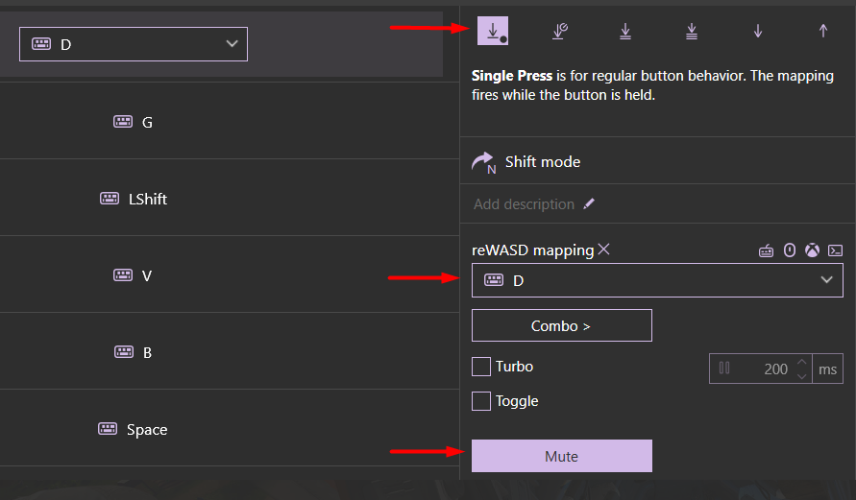856x500 pixels.
Task: Select the Long Press activator icon
Action: (x=559, y=31)
